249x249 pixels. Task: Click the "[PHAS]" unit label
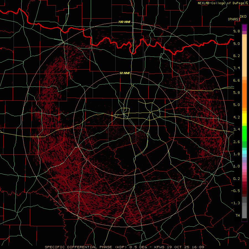coord(234,19)
